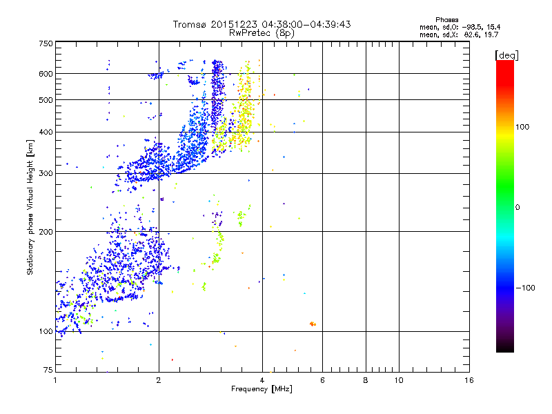552x414 pixels.
Task: Click the y-axis tick label '750'
Action: [x=46, y=43]
